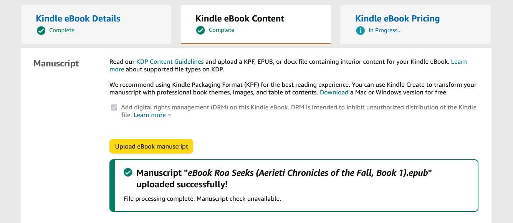
Task: Switch to the Kindle eBook Details tab
Action: coord(78,18)
